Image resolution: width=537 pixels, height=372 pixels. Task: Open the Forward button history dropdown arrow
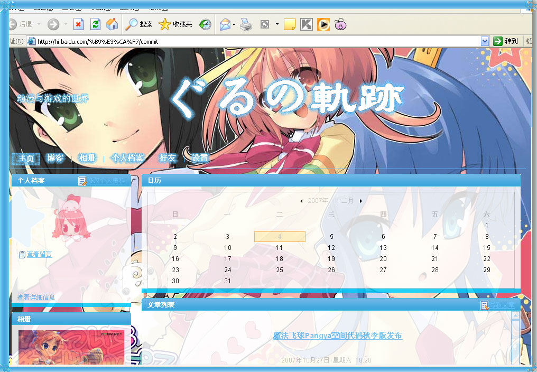[66, 24]
